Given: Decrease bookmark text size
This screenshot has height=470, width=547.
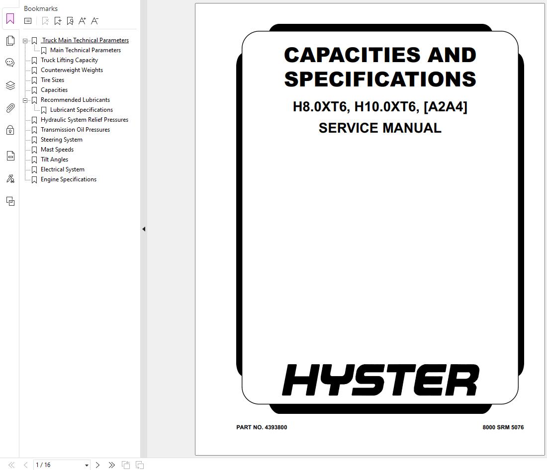Looking at the screenshot, I should (x=94, y=21).
